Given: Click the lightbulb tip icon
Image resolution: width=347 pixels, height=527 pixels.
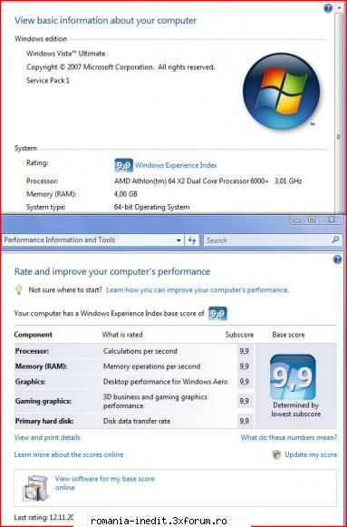Looking at the screenshot, I should pos(19,289).
